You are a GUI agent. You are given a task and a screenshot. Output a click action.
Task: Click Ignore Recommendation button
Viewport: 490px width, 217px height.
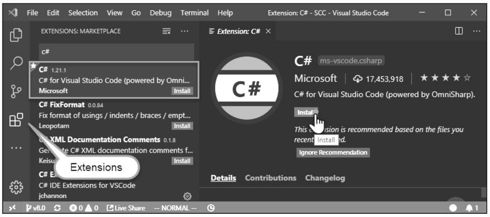(x=333, y=153)
